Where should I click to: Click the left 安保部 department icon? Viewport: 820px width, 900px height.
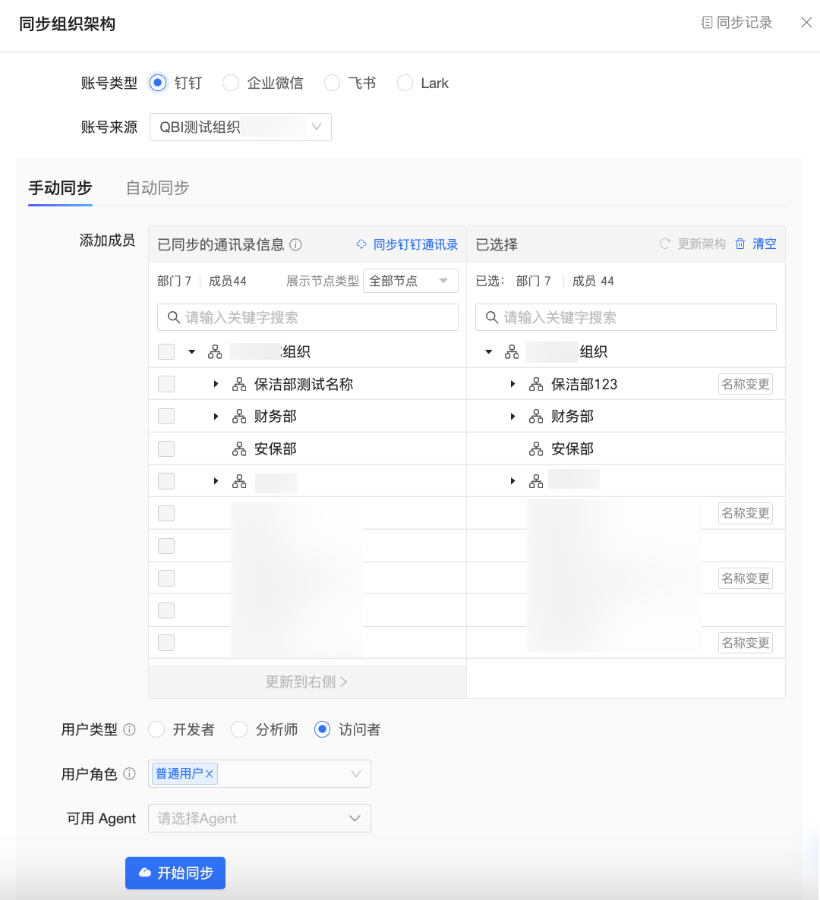pyautogui.click(x=239, y=448)
